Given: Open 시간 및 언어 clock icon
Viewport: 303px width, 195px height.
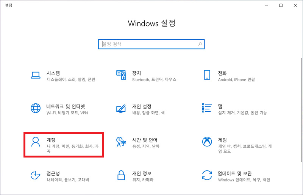Looking at the screenshot, I should tap(121, 142).
